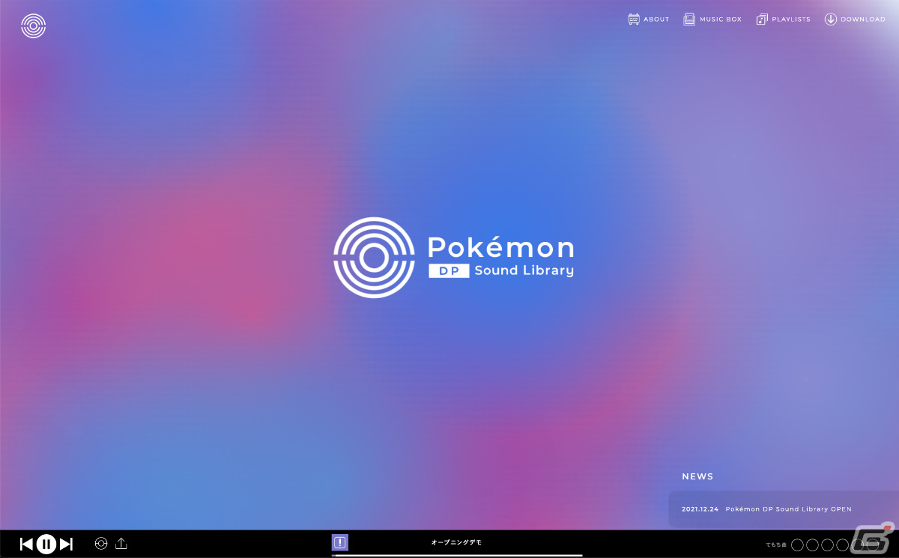This screenshot has width=899, height=558.
Task: Skip to the previous track
Action: click(x=26, y=545)
